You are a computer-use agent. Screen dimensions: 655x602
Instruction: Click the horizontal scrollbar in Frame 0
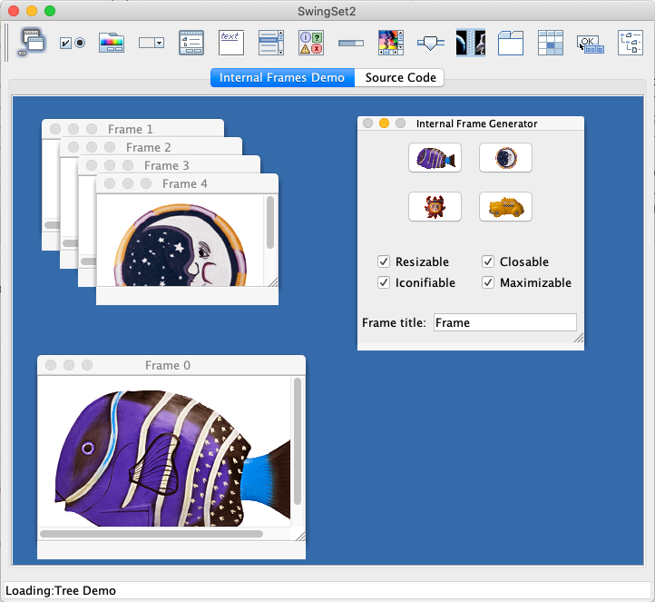tap(152, 534)
